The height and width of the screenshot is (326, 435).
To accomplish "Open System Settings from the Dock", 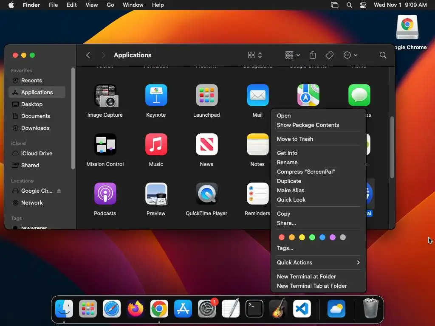I will [207, 309].
